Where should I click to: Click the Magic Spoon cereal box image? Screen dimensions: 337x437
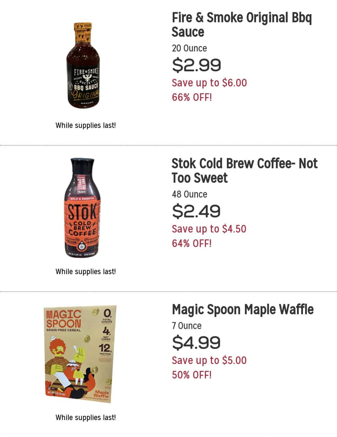point(81,354)
